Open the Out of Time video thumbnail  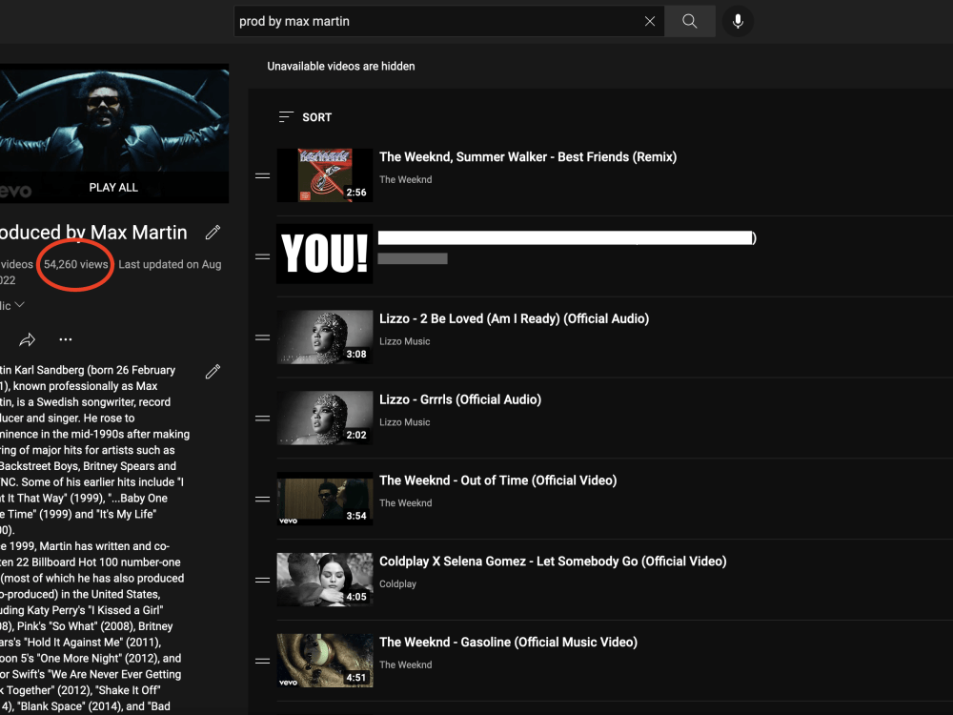point(325,499)
